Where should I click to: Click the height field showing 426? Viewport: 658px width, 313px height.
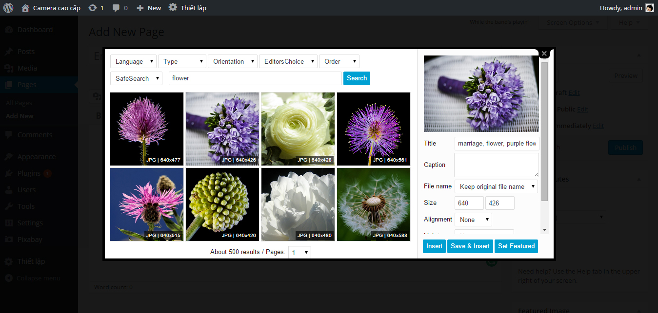[x=500, y=203]
